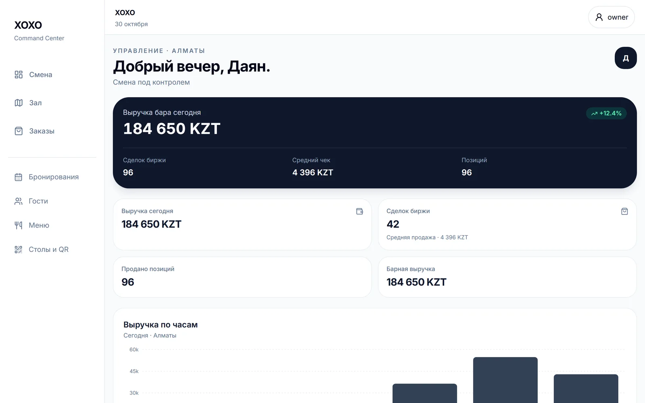The height and width of the screenshot is (403, 645).
Task: Select the Продано позиций card
Action: pos(242,277)
